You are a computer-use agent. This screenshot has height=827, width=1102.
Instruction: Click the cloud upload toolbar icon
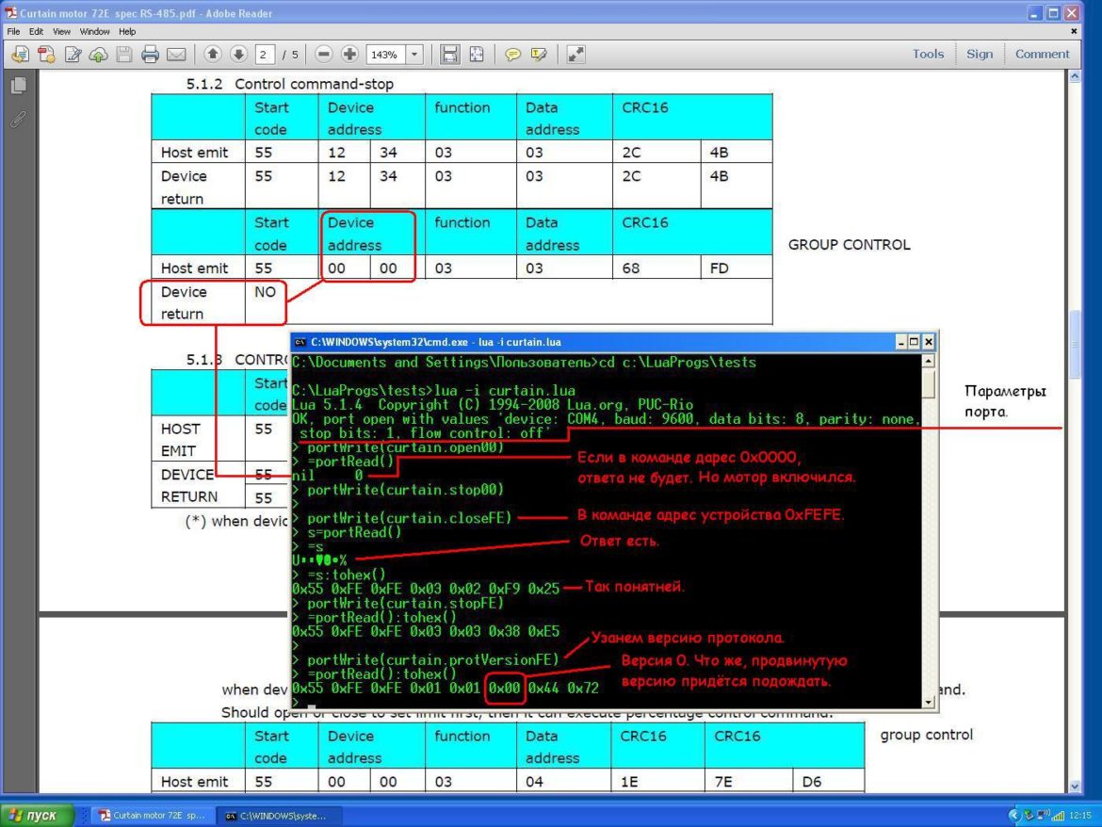tap(98, 54)
